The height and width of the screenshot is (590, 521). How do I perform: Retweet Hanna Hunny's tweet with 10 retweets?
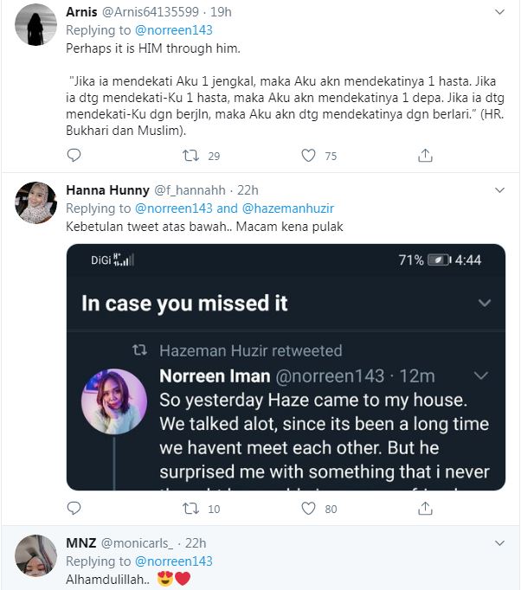191,509
